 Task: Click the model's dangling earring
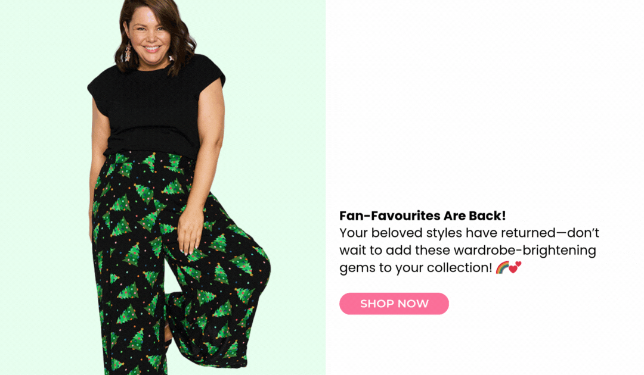tap(128, 51)
